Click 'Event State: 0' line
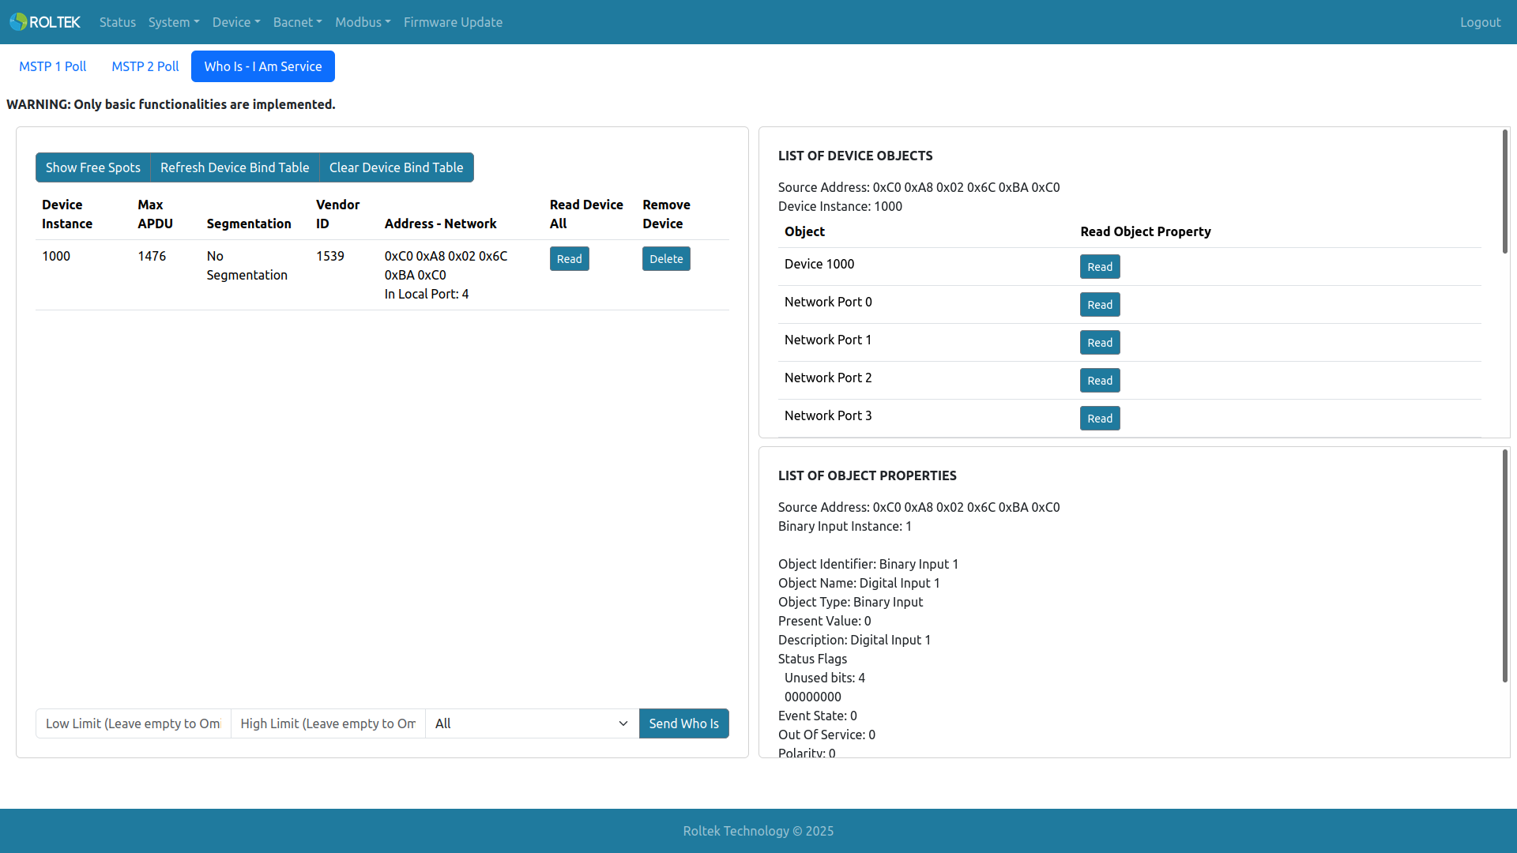 tap(818, 716)
